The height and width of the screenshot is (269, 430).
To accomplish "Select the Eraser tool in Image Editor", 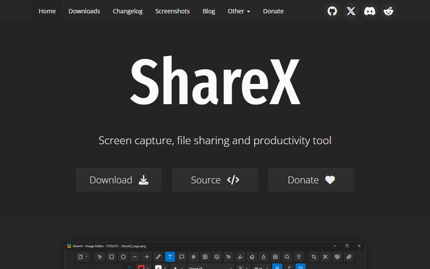I will tap(252, 257).
